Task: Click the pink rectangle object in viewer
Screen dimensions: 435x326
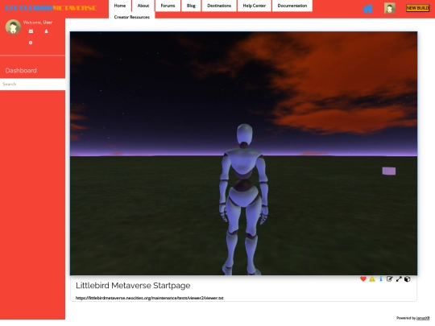Action: [x=388, y=171]
